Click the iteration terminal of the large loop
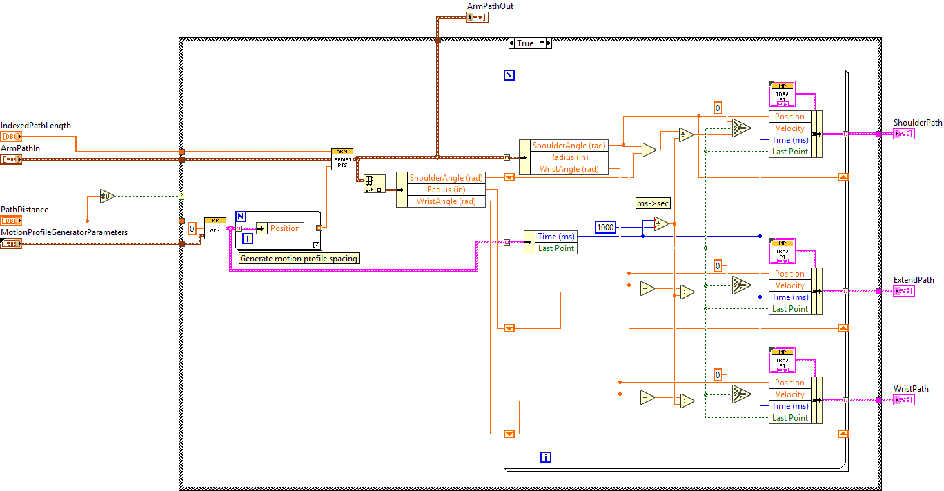This screenshot has height=491, width=944. coord(546,457)
